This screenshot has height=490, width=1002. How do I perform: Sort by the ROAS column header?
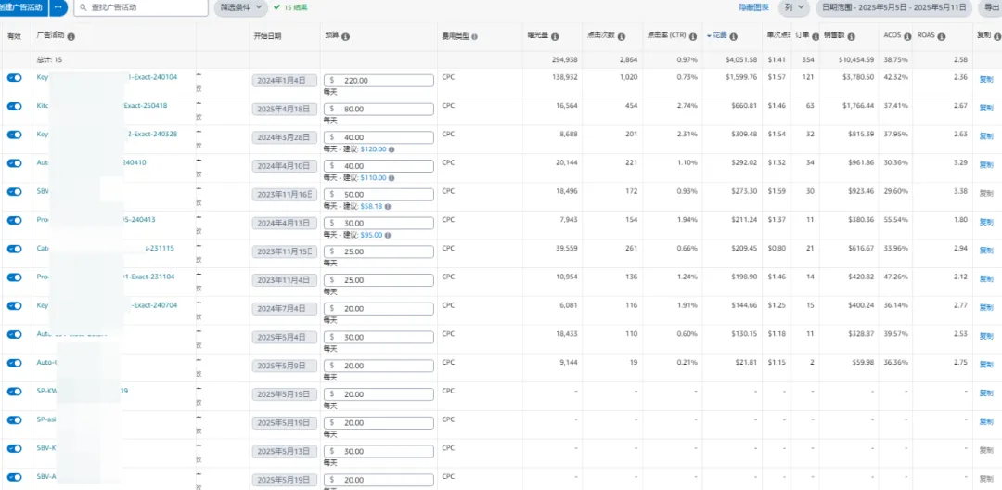point(926,36)
